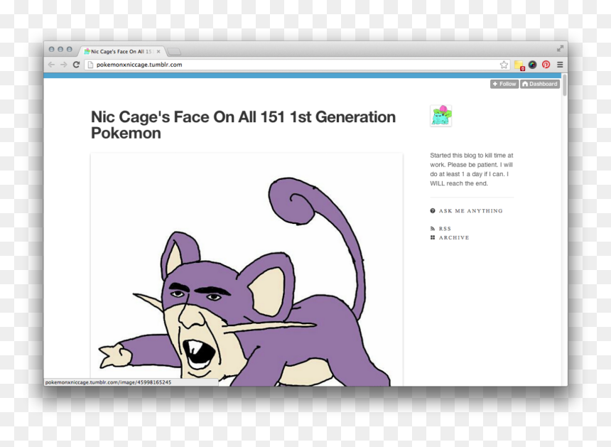Click the Rattata Nic Cage image
The width and height of the screenshot is (611, 447).
coord(247,284)
